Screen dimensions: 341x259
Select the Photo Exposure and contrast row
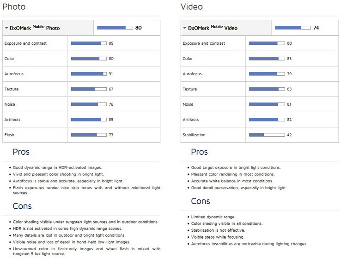click(25, 43)
